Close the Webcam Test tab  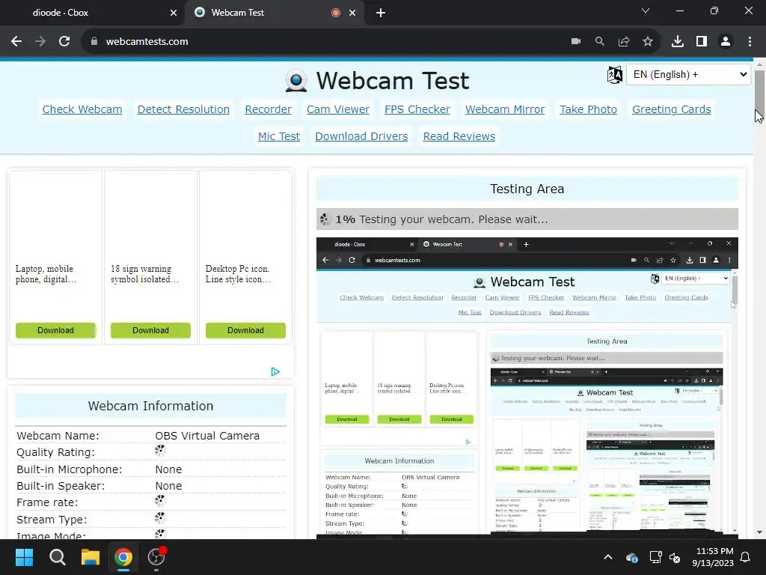(352, 13)
